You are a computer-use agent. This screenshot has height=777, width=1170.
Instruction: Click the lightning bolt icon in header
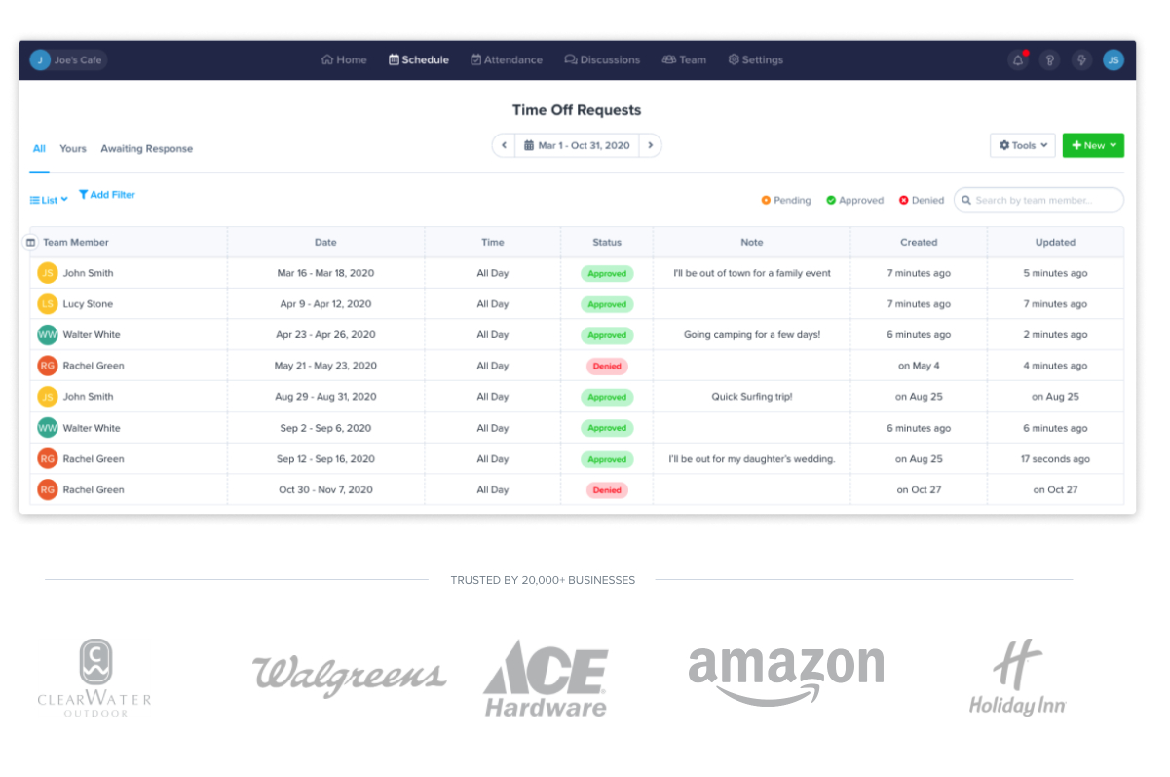pyautogui.click(x=1081, y=60)
